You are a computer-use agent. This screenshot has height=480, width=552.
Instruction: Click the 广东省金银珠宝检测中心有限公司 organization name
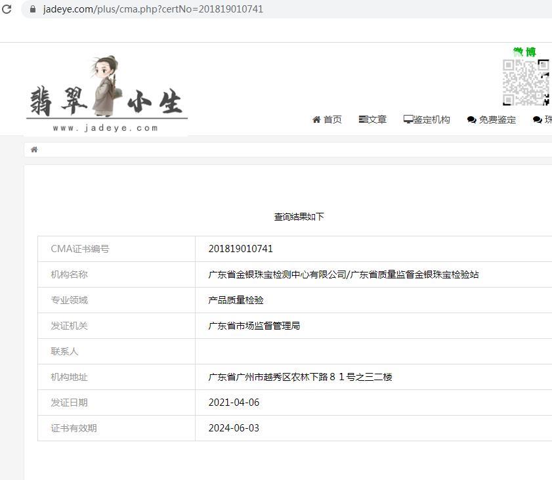pos(277,274)
